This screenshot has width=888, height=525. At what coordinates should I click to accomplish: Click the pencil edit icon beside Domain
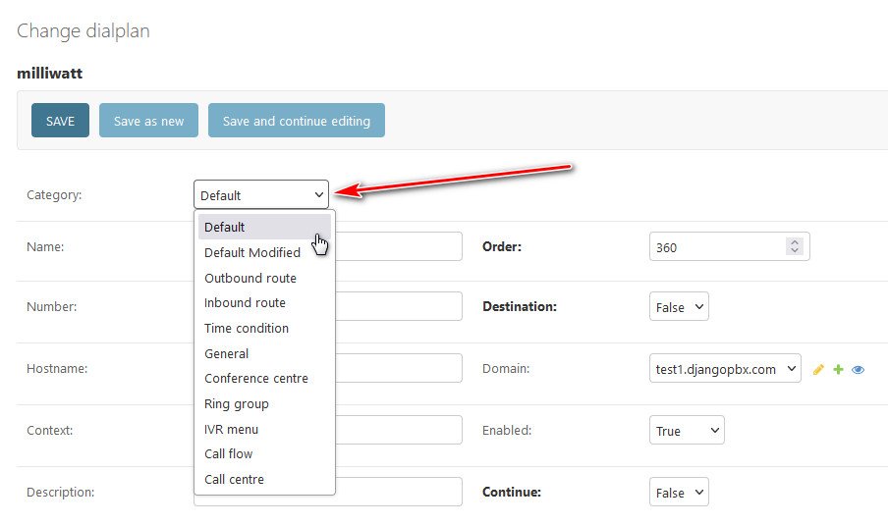[x=819, y=370]
